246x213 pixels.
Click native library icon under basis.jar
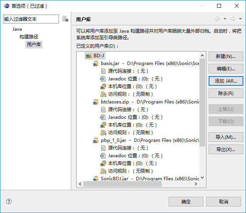(103, 87)
